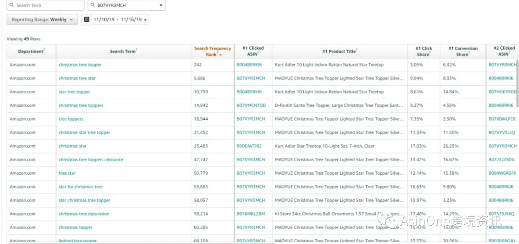
Task: Click rank value 5,686
Action: pos(200,78)
